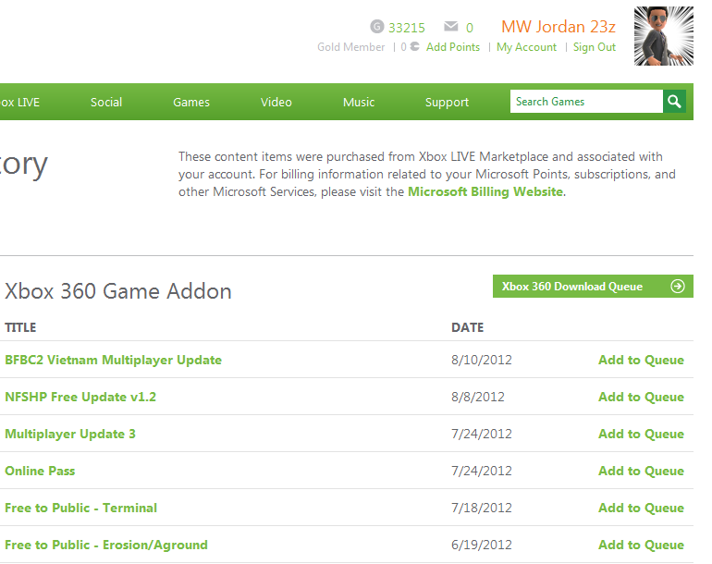The image size is (712, 564).
Task: Open the Music menu
Action: coord(359,103)
